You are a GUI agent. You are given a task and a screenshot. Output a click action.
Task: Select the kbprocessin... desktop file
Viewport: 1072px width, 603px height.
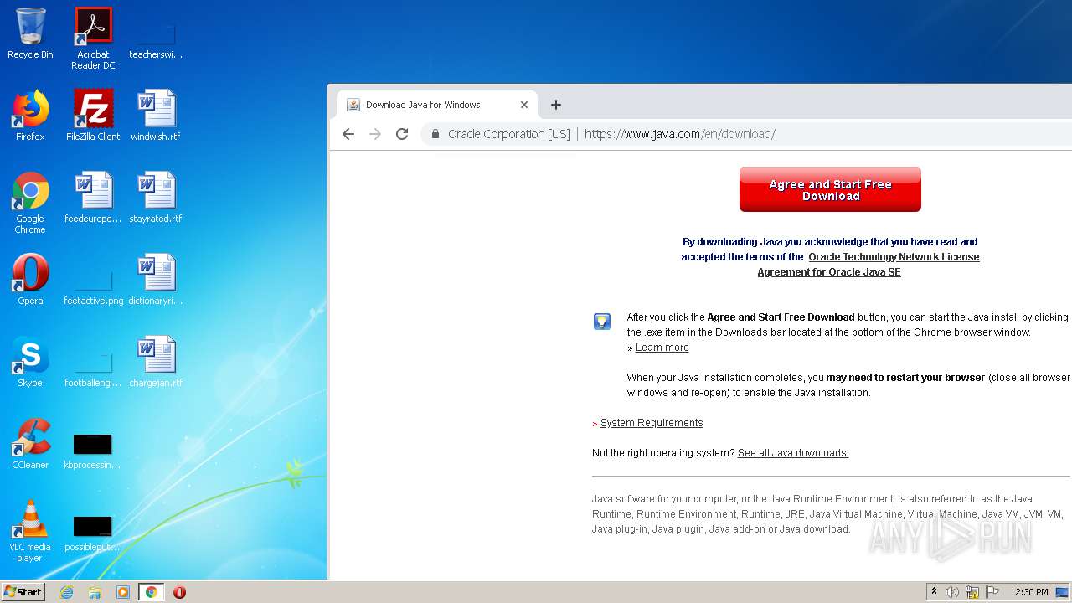tap(93, 451)
